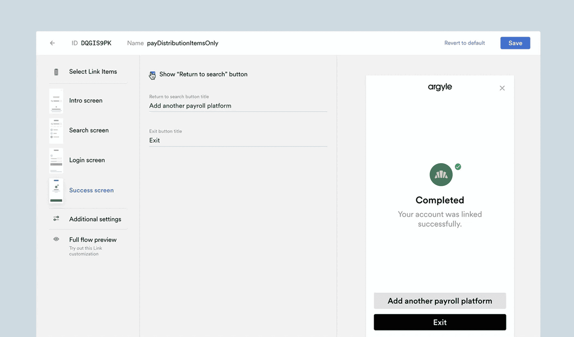The height and width of the screenshot is (337, 574).
Task: Switch to Search screen section
Action: click(89, 130)
